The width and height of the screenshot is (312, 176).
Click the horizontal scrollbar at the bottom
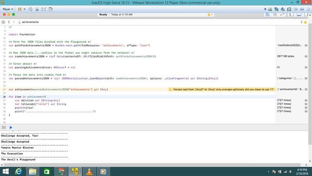coord(152,165)
